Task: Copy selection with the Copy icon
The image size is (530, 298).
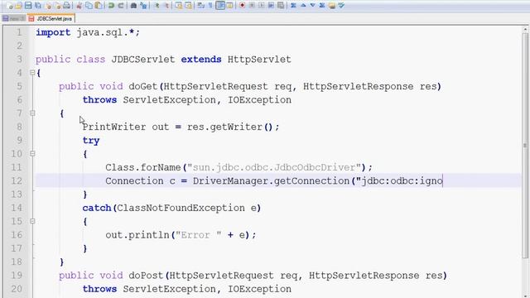Action: click(x=89, y=6)
